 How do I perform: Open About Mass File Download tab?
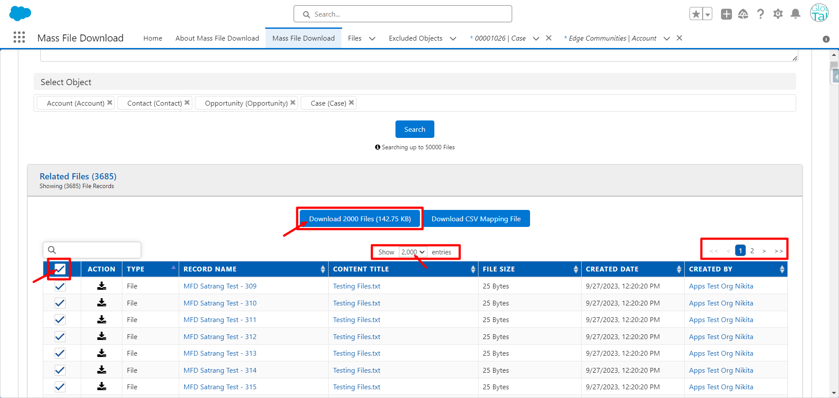pos(217,38)
